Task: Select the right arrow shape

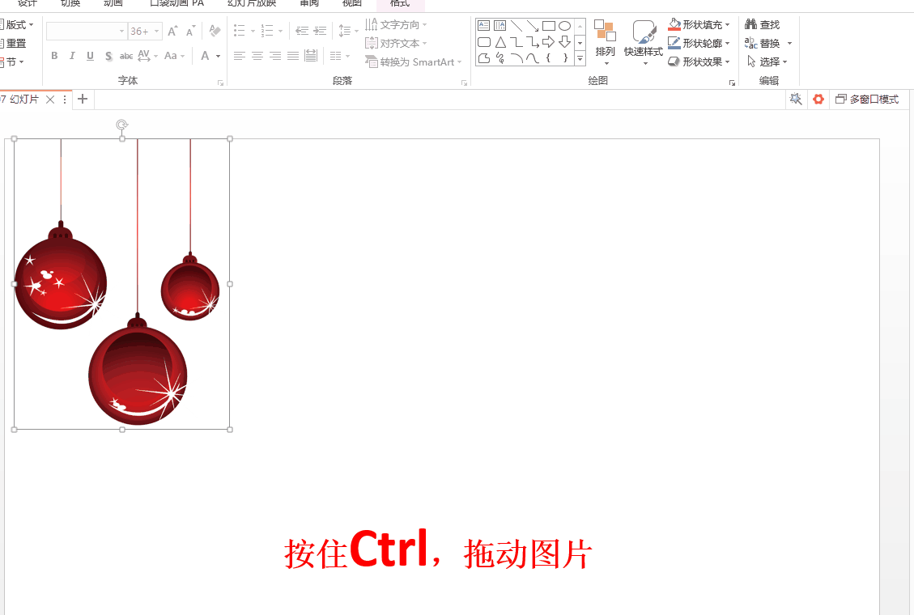Action: pyautogui.click(x=549, y=42)
